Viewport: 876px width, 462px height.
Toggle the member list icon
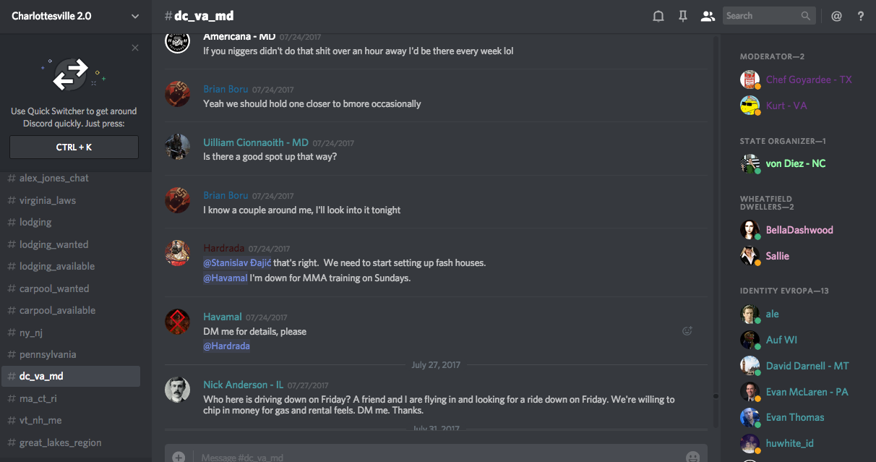point(708,16)
